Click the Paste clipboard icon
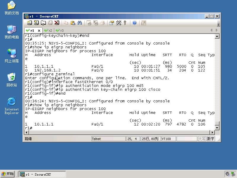This screenshot has height=178, width=237. point(73,23)
